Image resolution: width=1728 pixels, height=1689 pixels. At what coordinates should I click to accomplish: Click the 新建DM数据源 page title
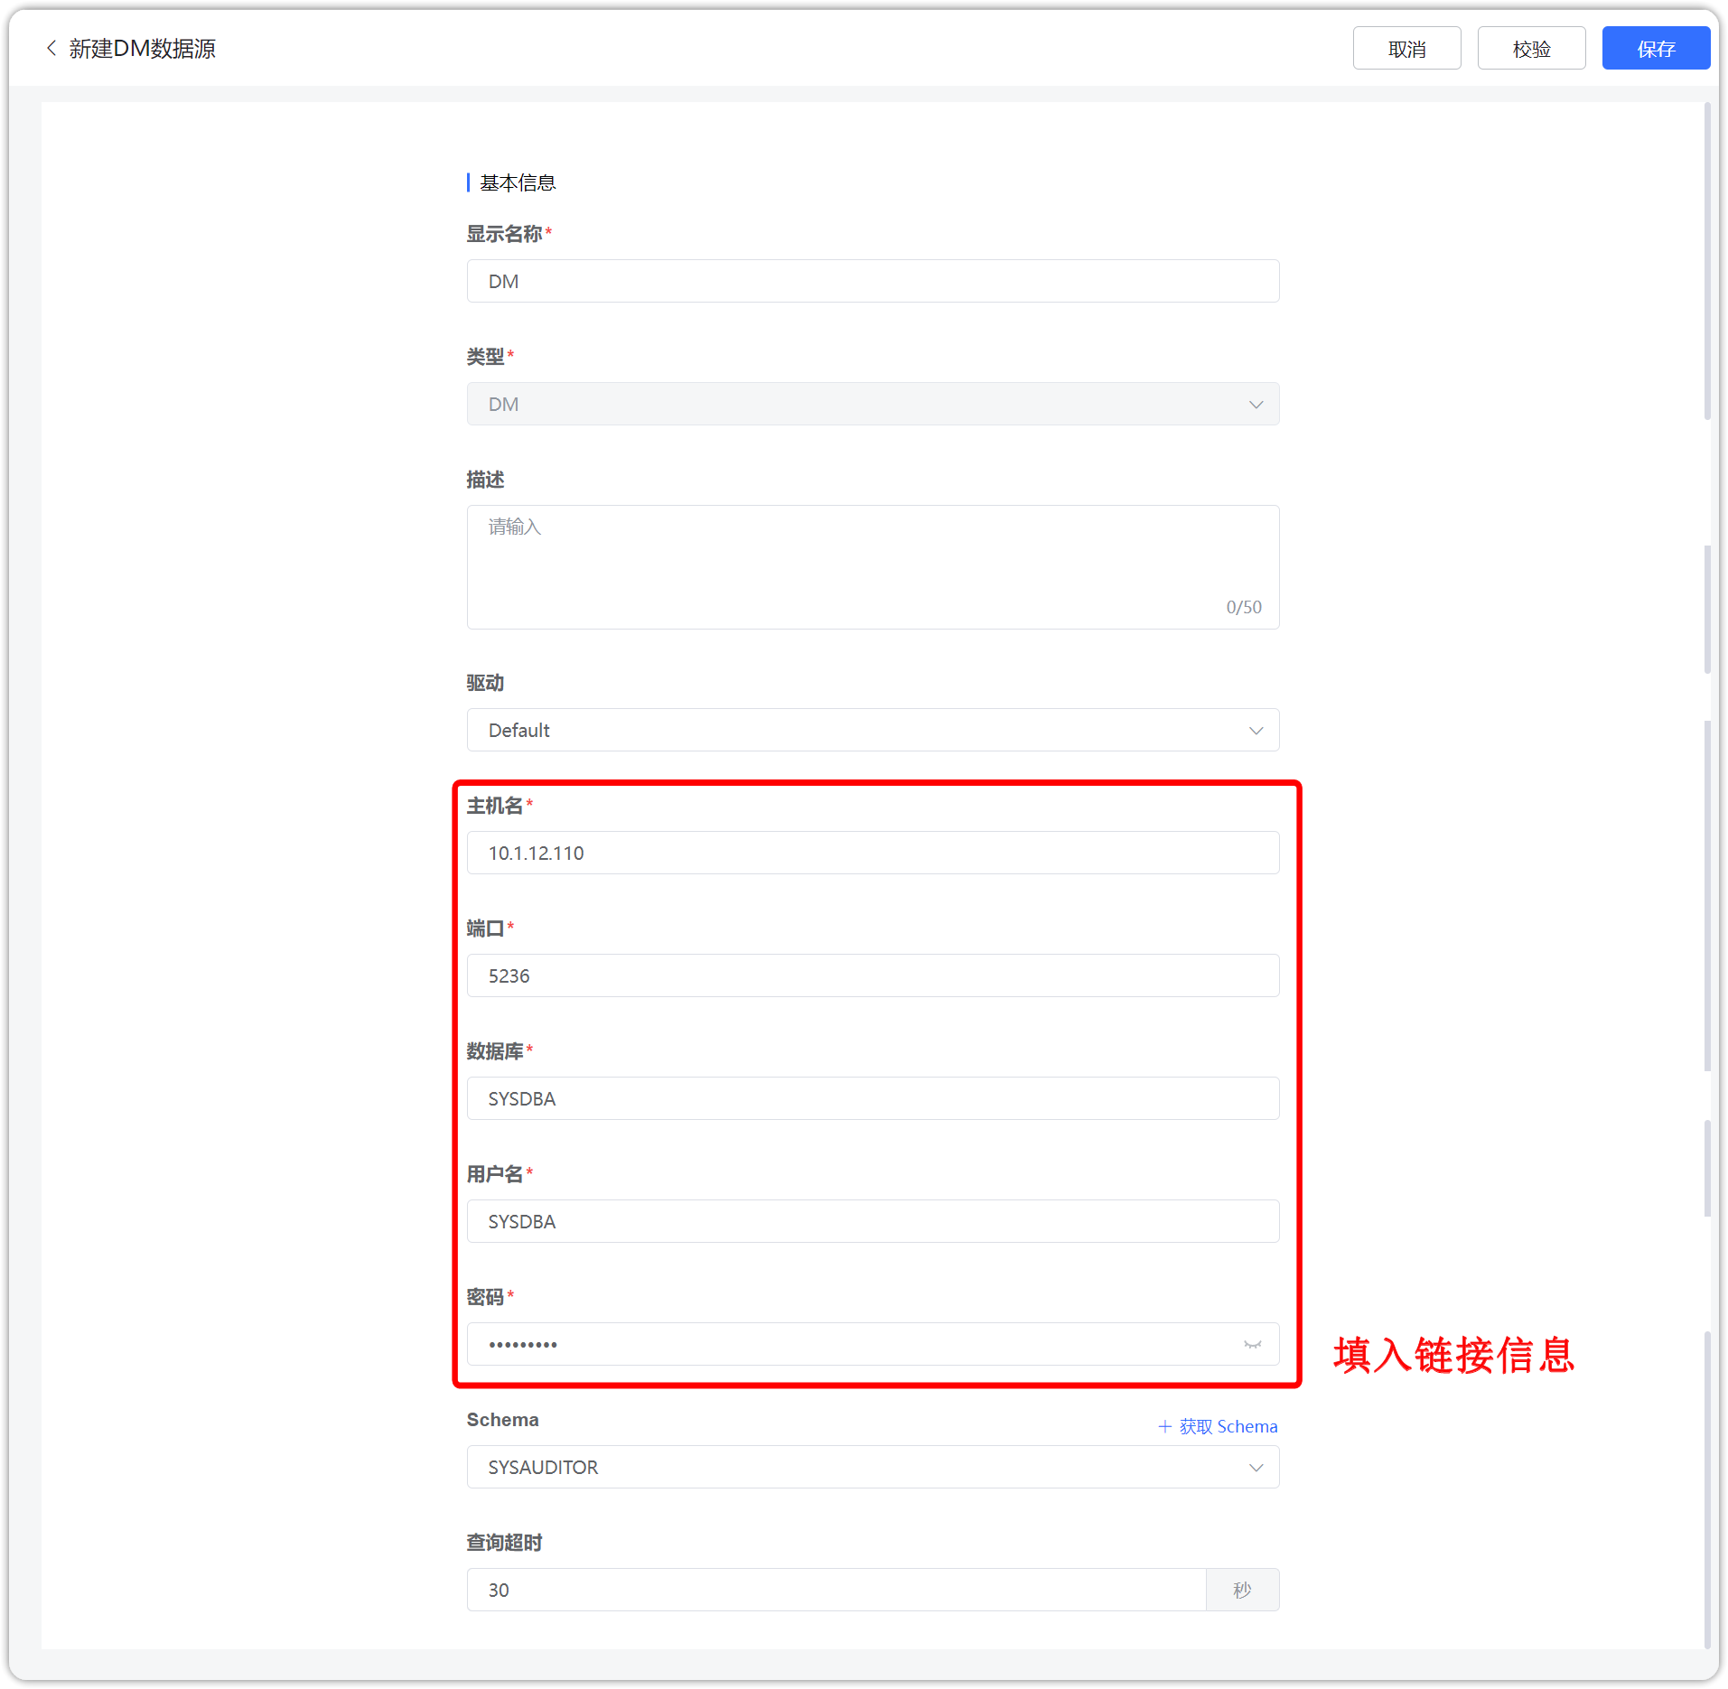tap(143, 49)
